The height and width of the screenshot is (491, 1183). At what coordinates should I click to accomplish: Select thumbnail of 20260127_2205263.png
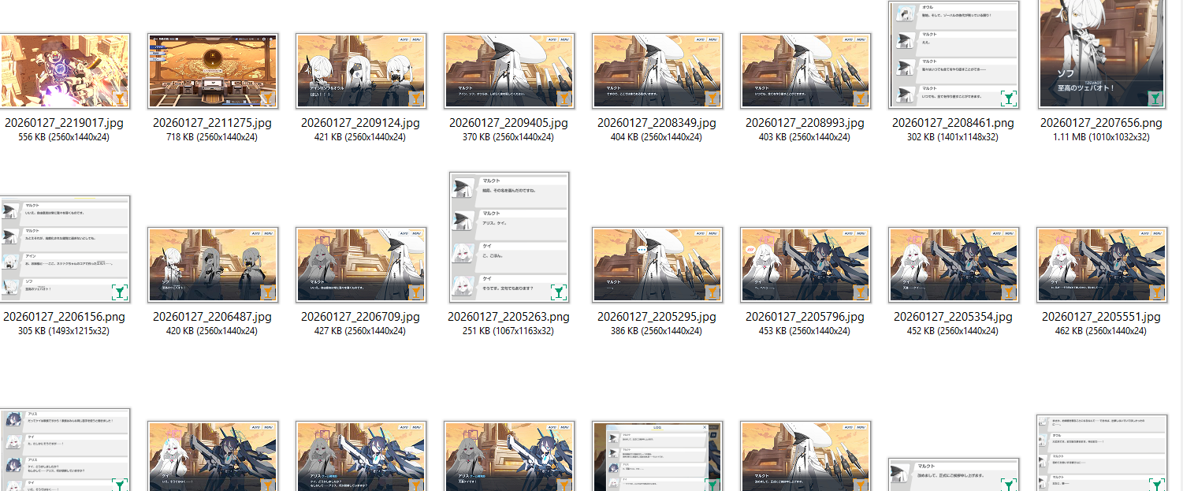tap(509, 237)
